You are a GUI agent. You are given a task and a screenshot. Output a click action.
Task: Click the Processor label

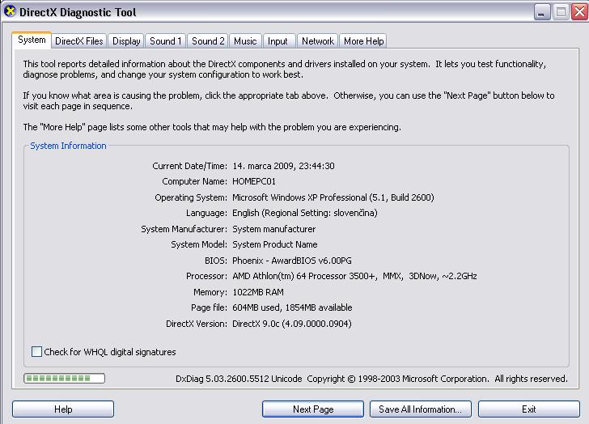206,277
